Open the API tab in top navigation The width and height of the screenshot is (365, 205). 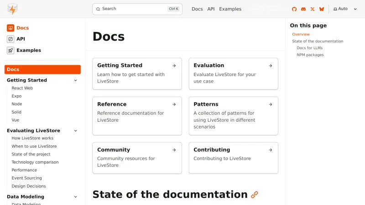211,9
